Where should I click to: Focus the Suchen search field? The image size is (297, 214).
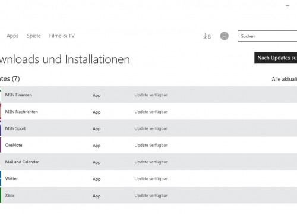coord(267,36)
